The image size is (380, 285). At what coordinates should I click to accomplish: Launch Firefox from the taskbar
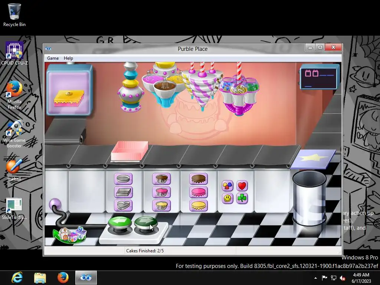pyautogui.click(x=63, y=278)
